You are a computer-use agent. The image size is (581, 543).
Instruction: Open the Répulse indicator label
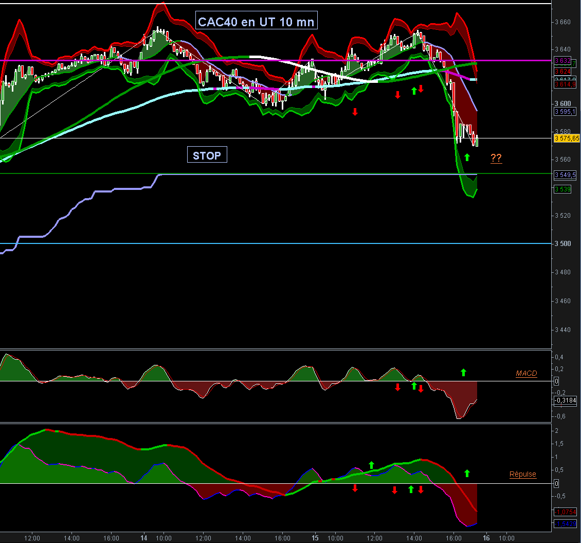pos(523,474)
